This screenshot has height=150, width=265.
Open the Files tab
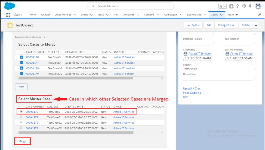pyautogui.click(x=116, y=15)
